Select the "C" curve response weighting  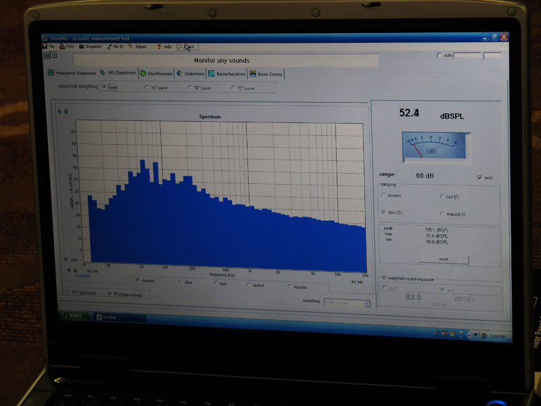point(234,88)
